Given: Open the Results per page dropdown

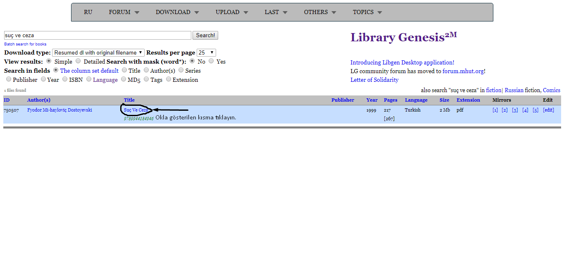Looking at the screenshot, I should pyautogui.click(x=206, y=52).
